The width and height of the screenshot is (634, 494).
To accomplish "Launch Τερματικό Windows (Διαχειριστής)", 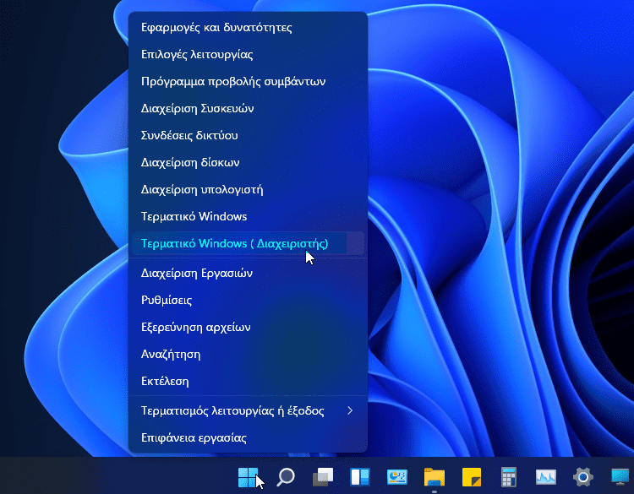I will pos(248,243).
